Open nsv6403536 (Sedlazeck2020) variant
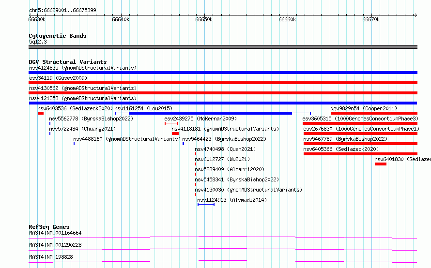 76,108
